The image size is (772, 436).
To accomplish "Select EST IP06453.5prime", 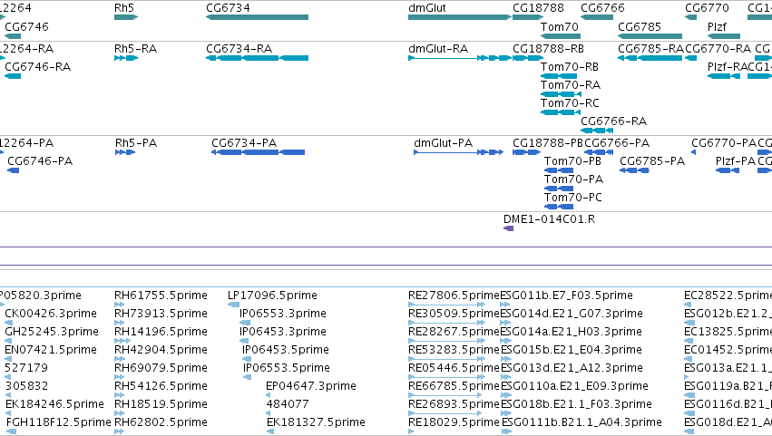I will point(247,359).
